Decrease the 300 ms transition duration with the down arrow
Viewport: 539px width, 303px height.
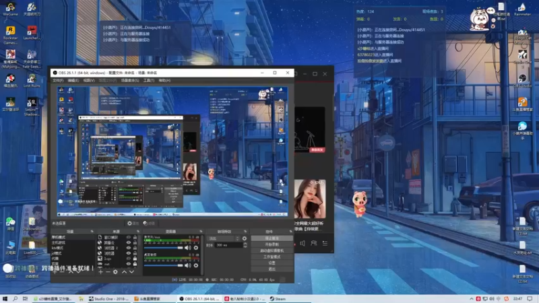pos(245,246)
